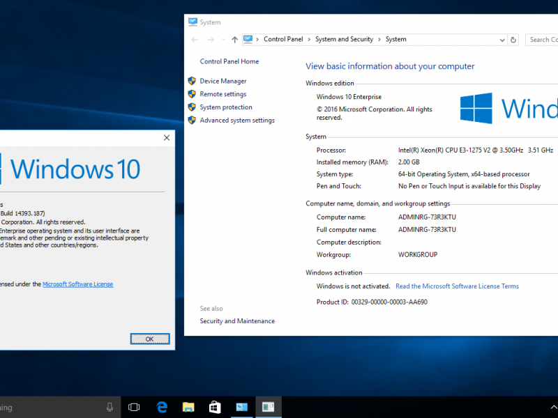Click the Computer name value ADMINRG-73R3KTU
Image resolution: width=558 pixels, height=418 pixels.
tap(427, 217)
